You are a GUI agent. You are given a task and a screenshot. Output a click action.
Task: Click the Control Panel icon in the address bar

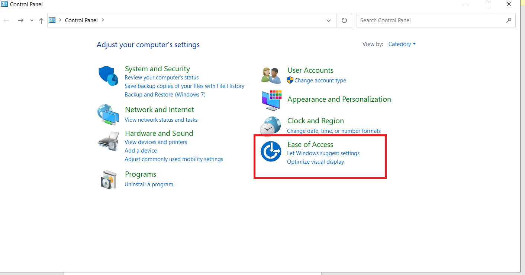click(52, 20)
